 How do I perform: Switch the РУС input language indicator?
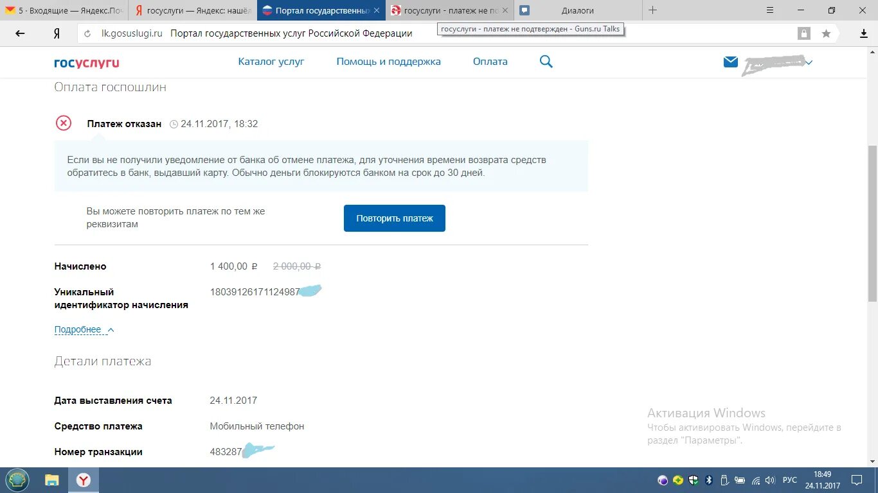coord(790,480)
